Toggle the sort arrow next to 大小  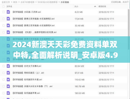(x=95, y=6)
